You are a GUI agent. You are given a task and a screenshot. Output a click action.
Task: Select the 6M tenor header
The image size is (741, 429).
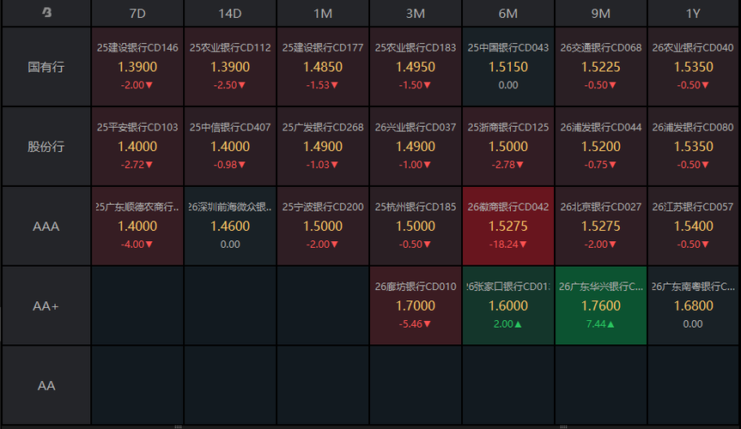tap(507, 13)
